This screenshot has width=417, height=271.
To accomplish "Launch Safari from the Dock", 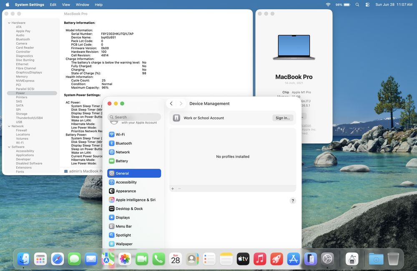I will point(58,259).
